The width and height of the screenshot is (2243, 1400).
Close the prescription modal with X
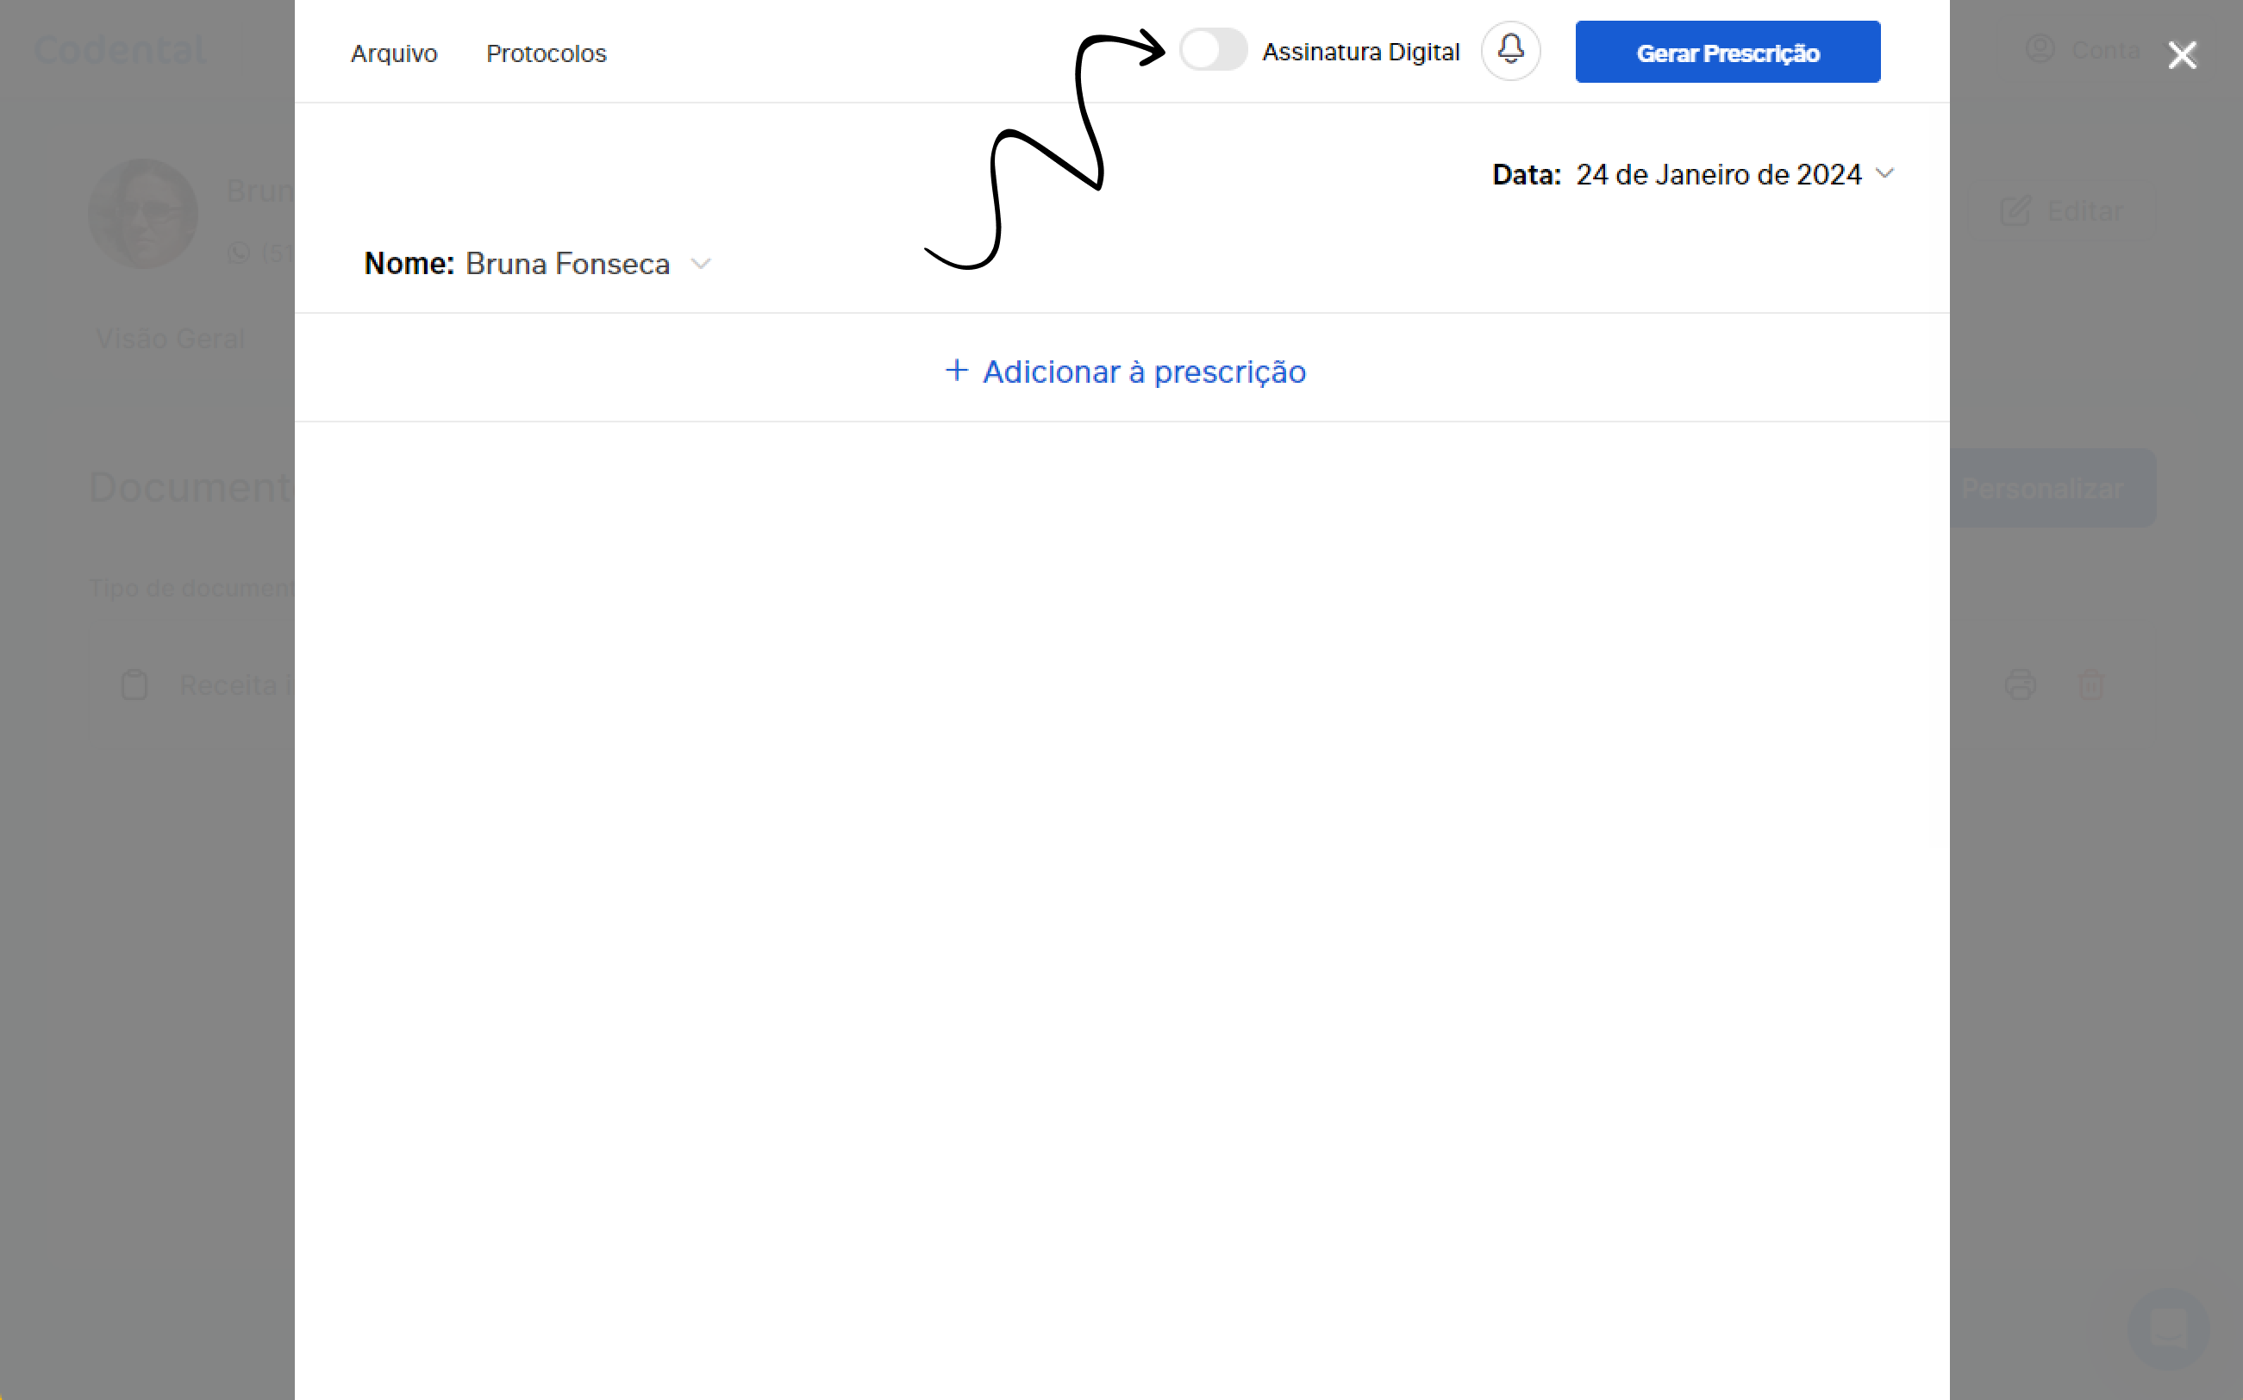[2181, 55]
